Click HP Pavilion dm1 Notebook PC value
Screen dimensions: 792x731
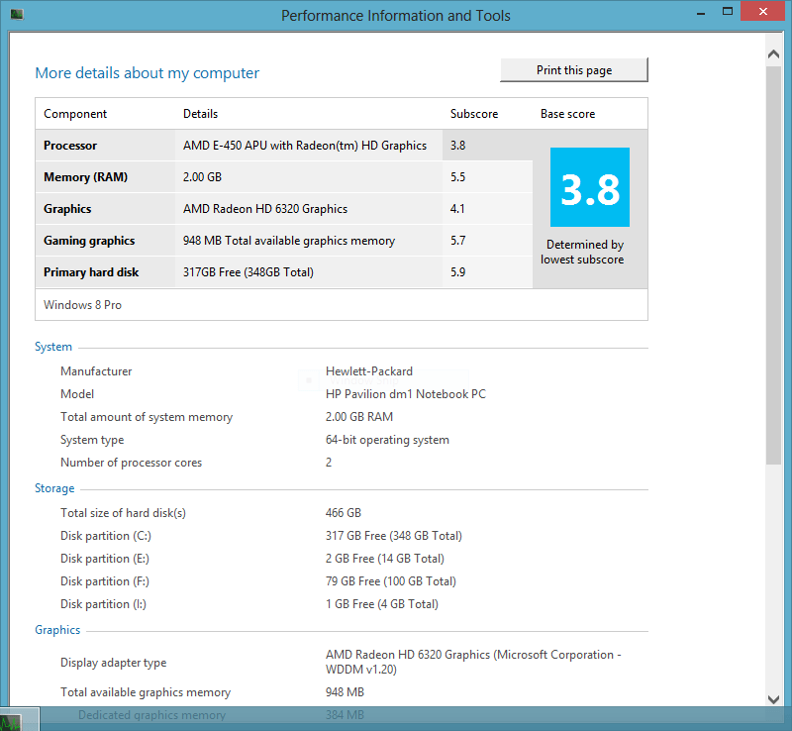(x=406, y=394)
